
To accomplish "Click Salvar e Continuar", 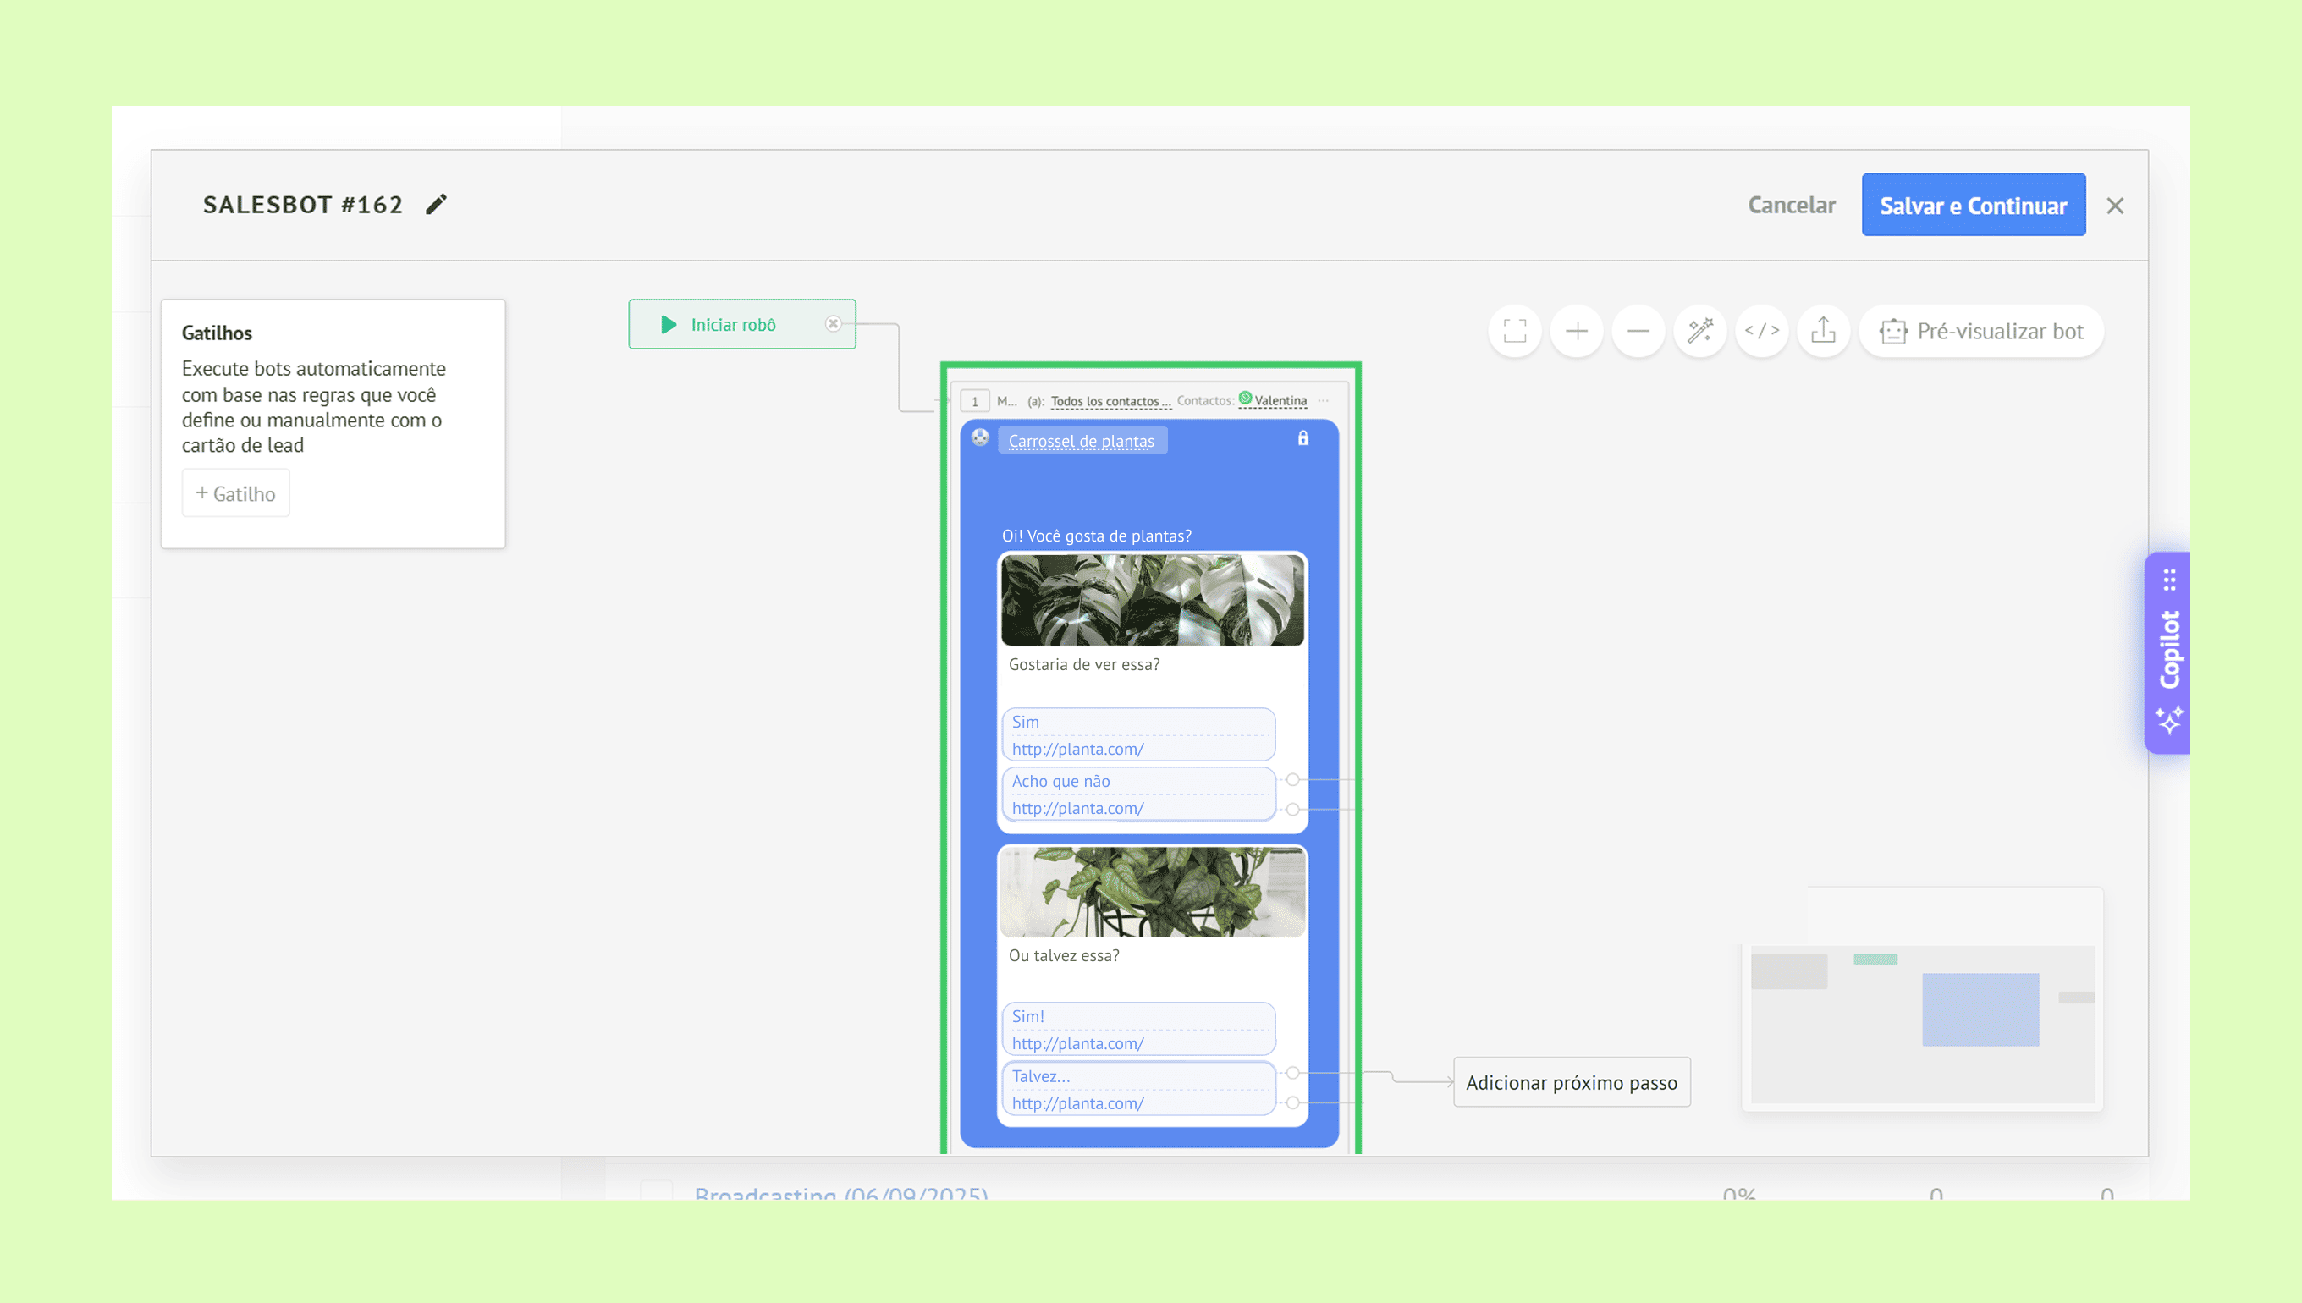I will click(x=1973, y=205).
